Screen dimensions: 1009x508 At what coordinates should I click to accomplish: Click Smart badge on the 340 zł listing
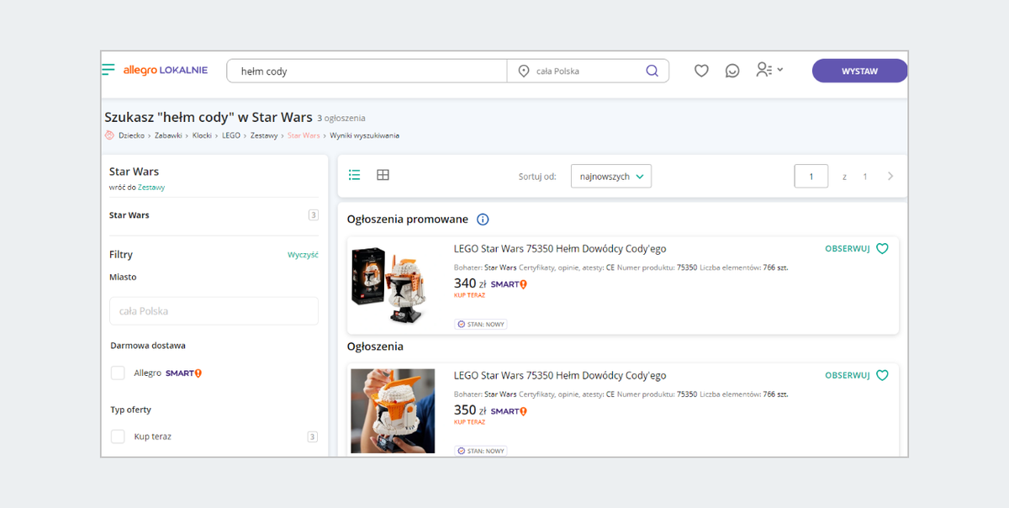click(x=509, y=284)
